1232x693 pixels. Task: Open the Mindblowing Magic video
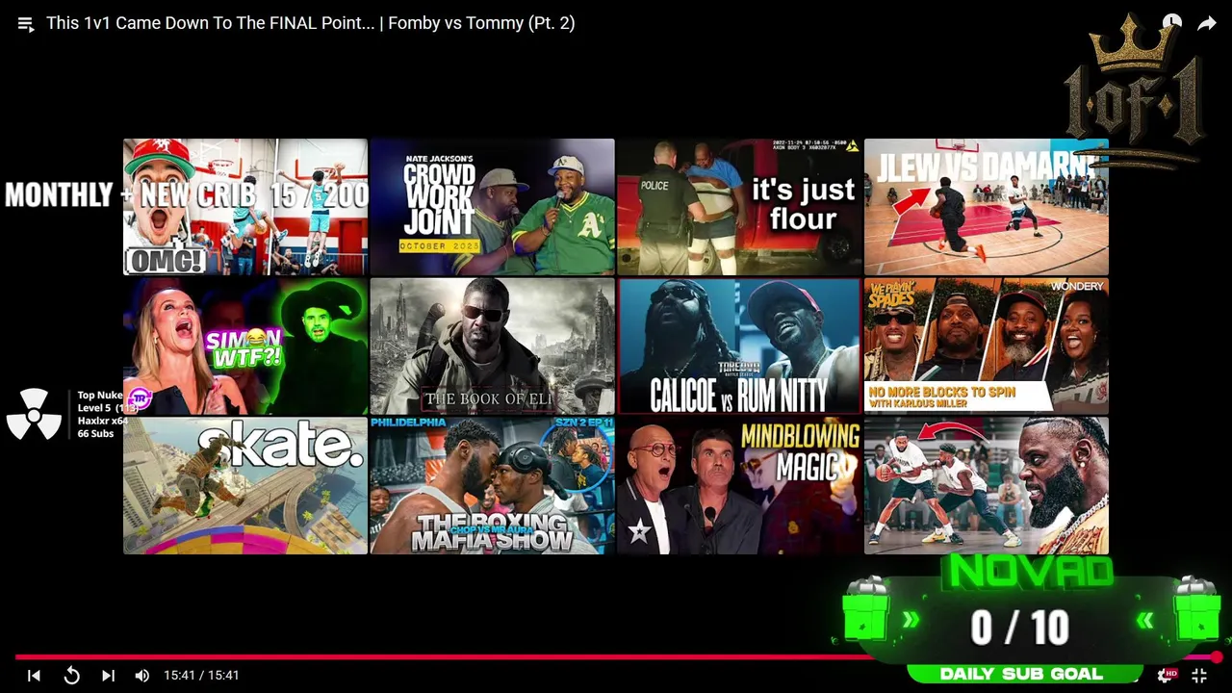(739, 485)
